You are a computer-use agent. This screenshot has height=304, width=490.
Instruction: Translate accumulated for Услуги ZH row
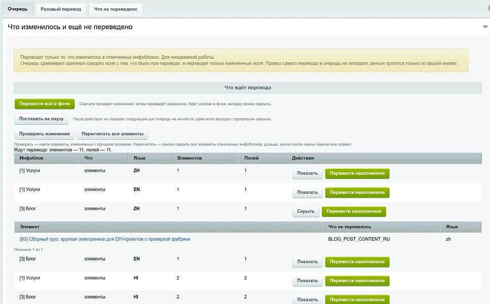pos(357,174)
